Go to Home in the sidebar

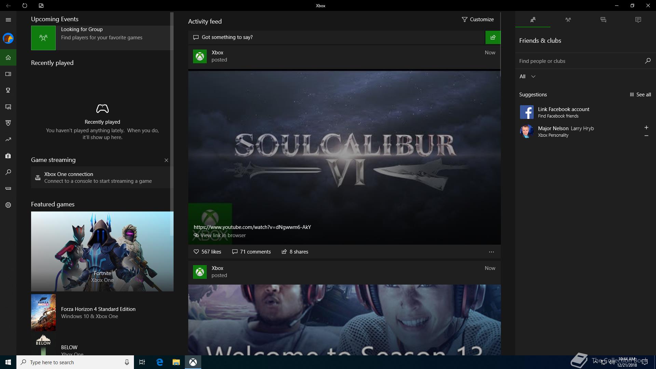click(x=8, y=57)
